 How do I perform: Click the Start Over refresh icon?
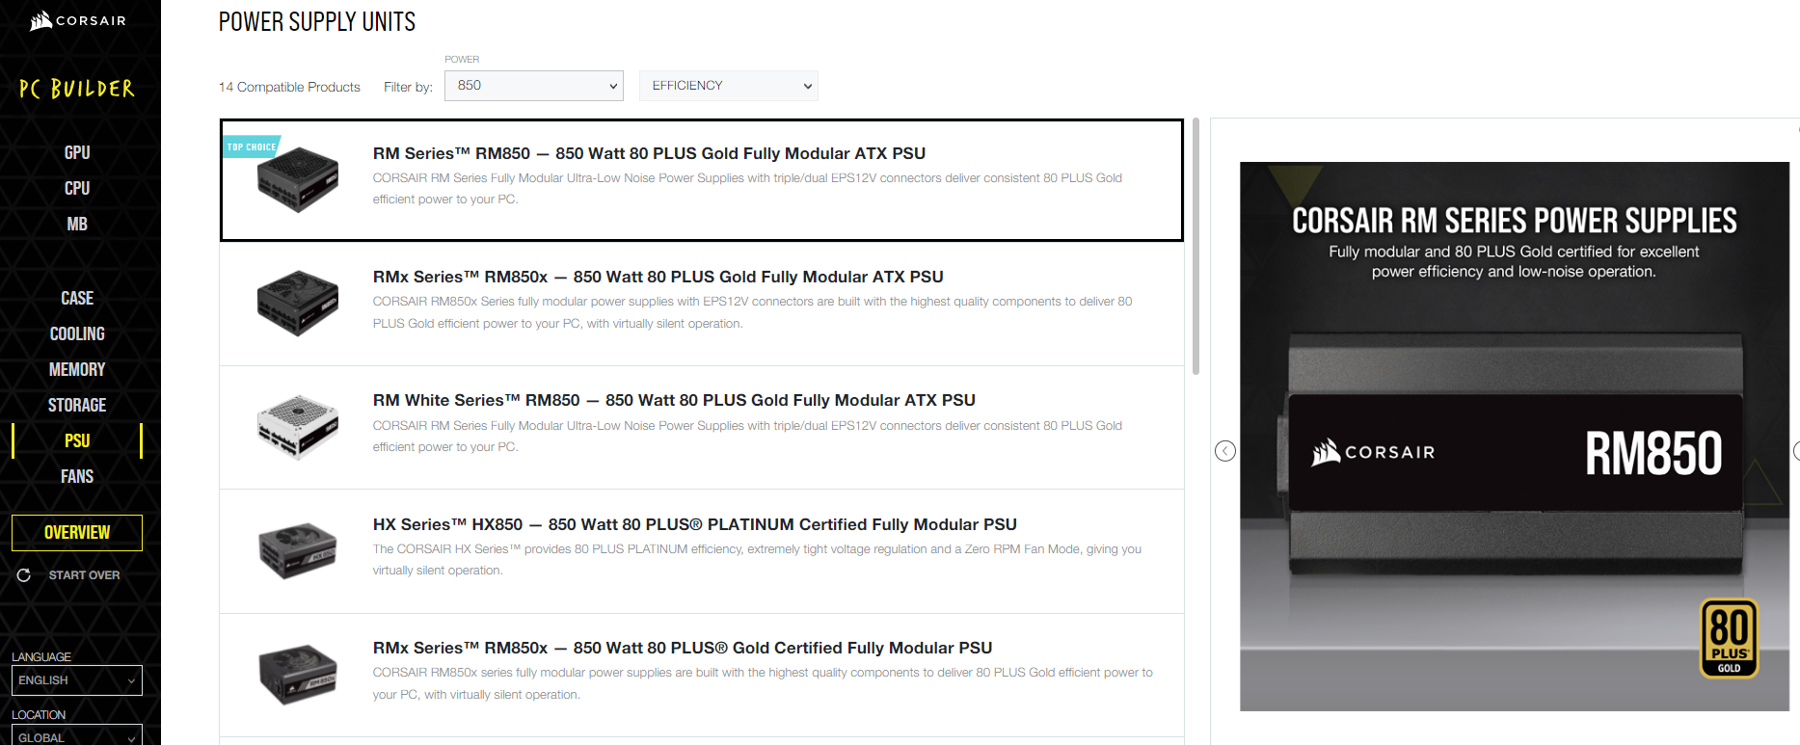click(24, 575)
